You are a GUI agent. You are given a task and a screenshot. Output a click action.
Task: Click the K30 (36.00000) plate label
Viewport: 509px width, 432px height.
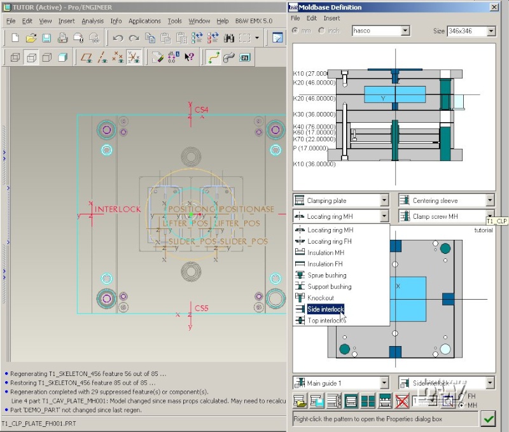click(x=314, y=115)
